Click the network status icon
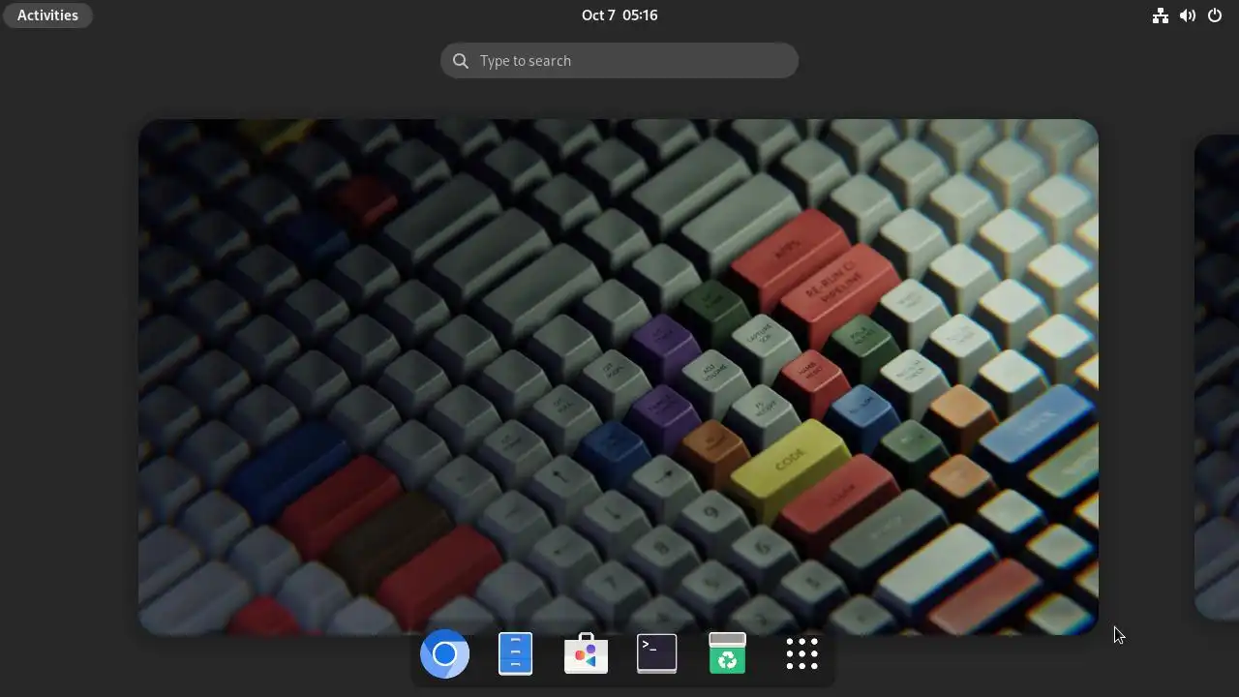This screenshot has width=1239, height=697. [1160, 15]
